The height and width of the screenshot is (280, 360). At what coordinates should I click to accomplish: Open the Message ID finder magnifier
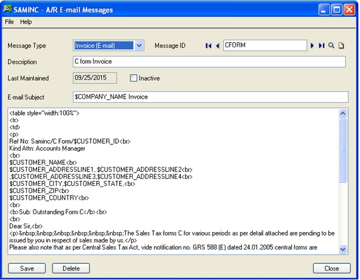[x=331, y=46]
